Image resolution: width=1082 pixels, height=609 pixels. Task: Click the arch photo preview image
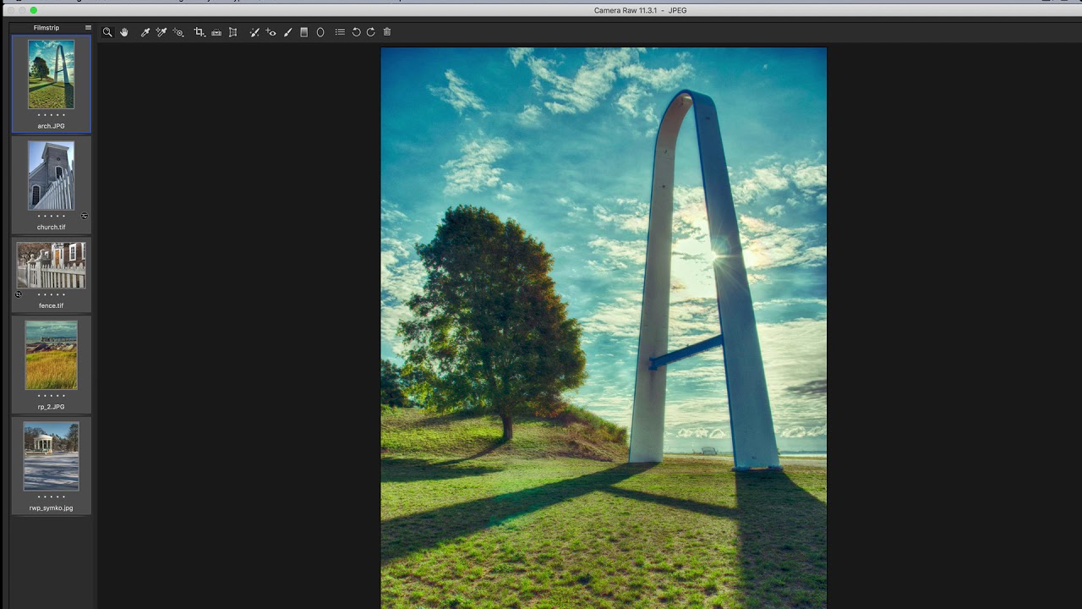604,328
